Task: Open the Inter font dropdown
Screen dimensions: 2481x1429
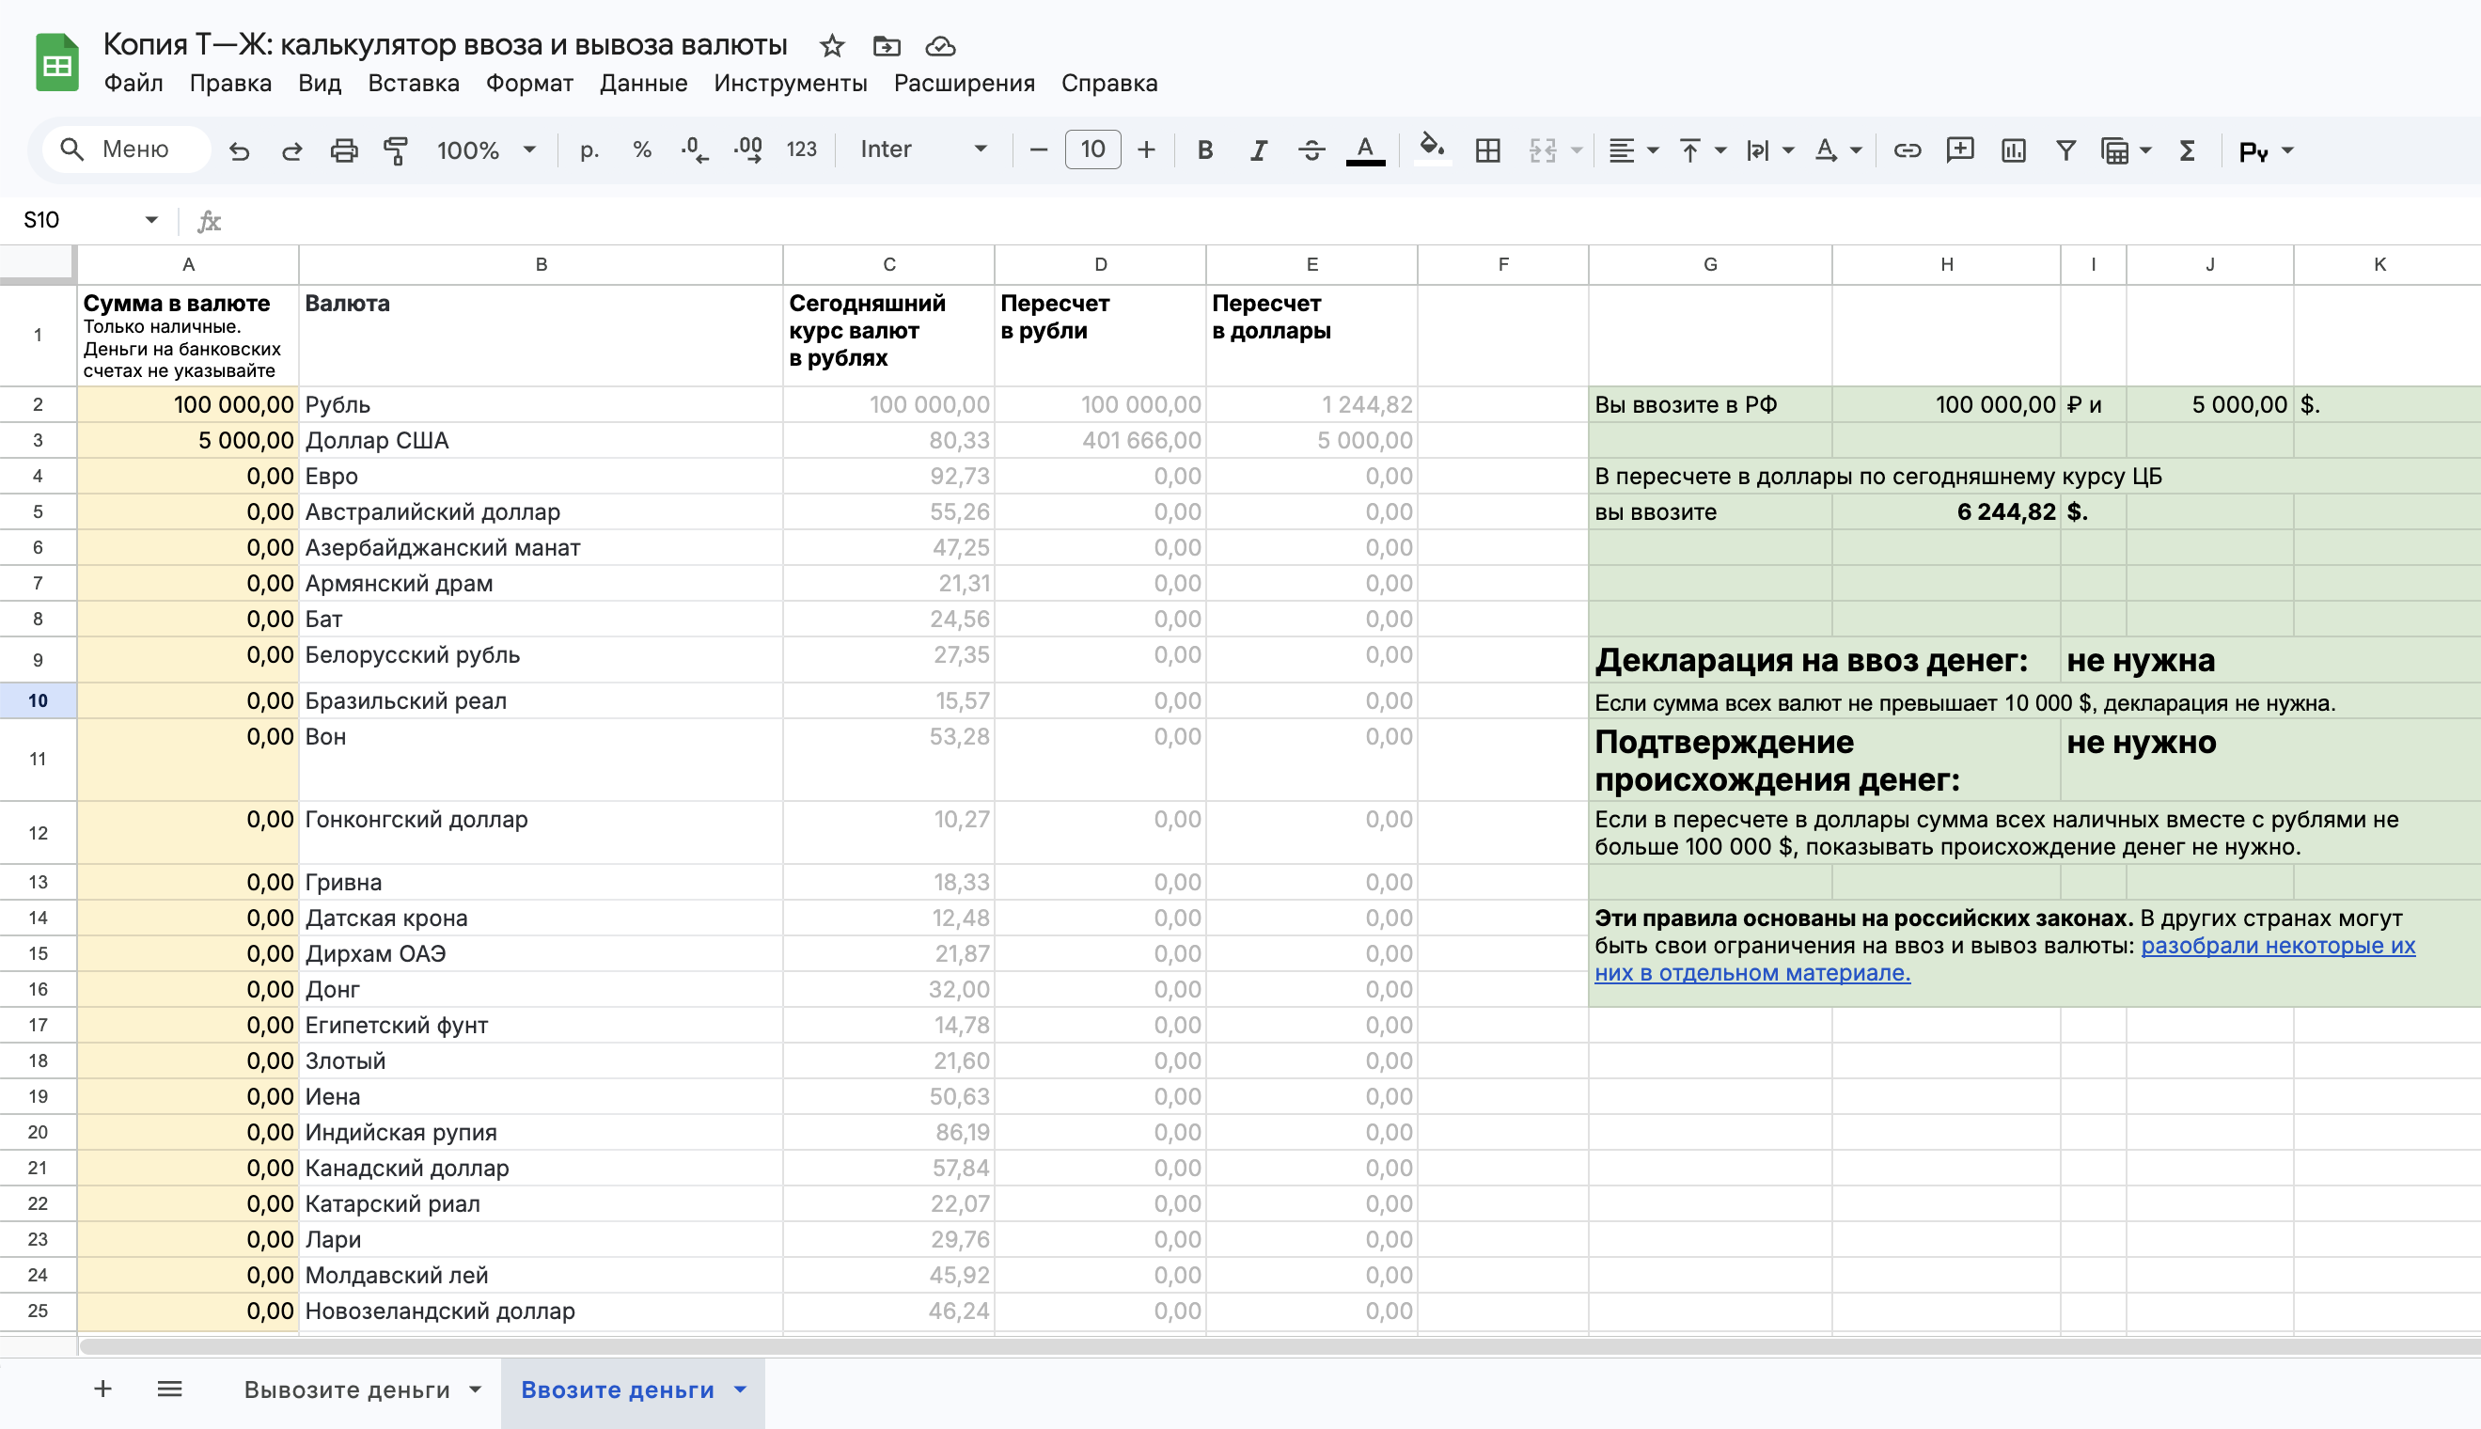Action: tap(922, 149)
